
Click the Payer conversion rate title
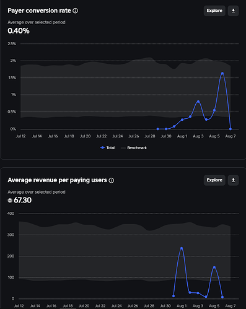pyautogui.click(x=39, y=11)
